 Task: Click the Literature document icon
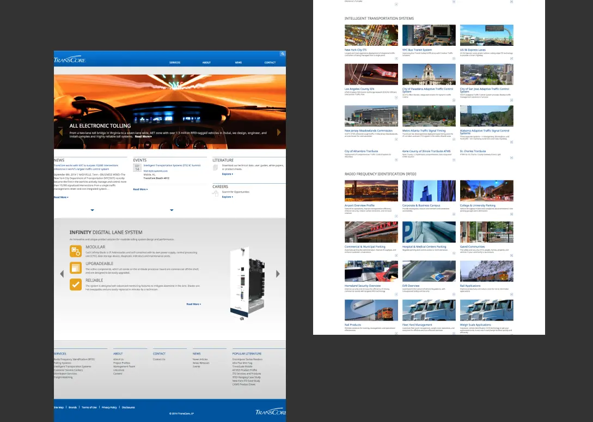(x=215, y=167)
